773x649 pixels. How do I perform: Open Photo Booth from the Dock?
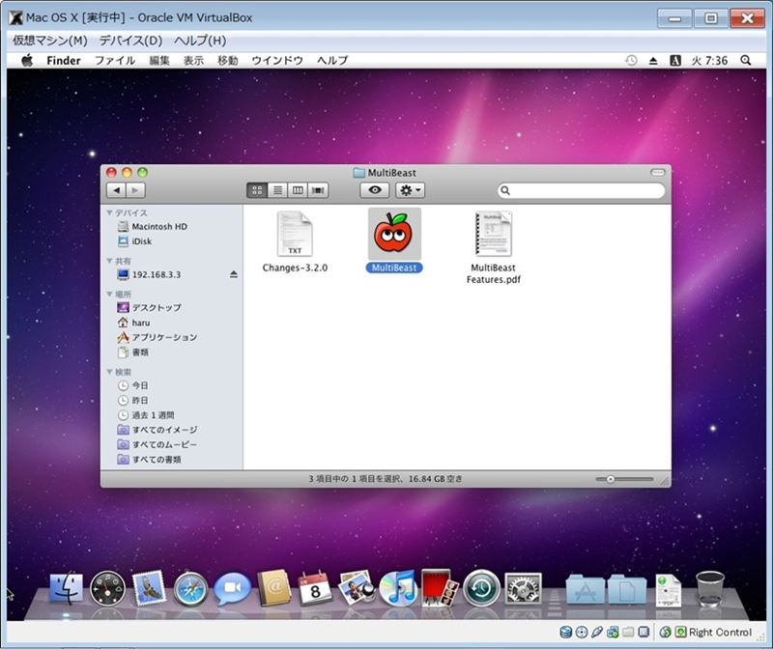(x=441, y=587)
